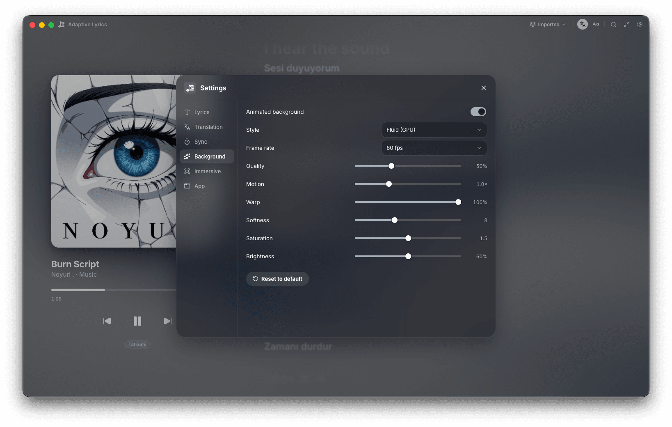Click the 'Noyuri . · Music' artist text

pyautogui.click(x=74, y=275)
